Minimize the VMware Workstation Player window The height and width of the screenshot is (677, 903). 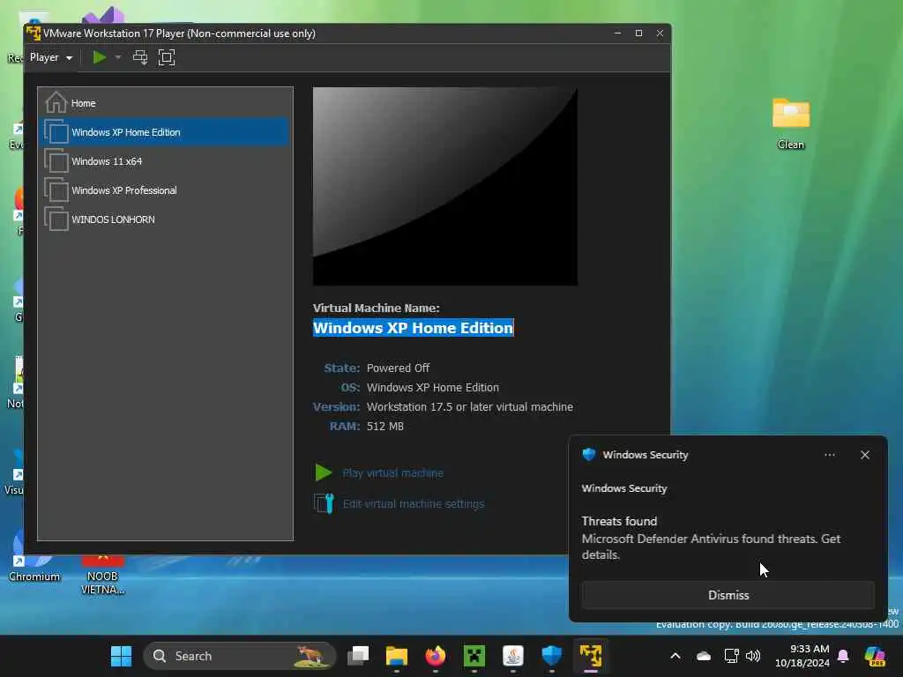point(617,33)
